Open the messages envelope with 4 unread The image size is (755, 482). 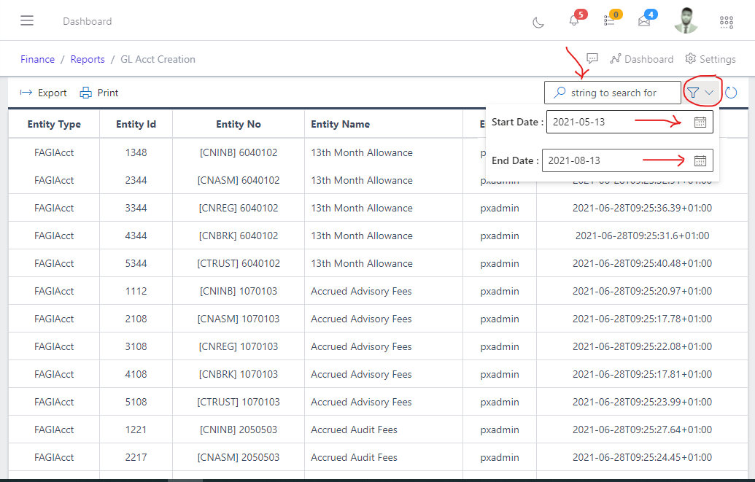click(x=645, y=23)
